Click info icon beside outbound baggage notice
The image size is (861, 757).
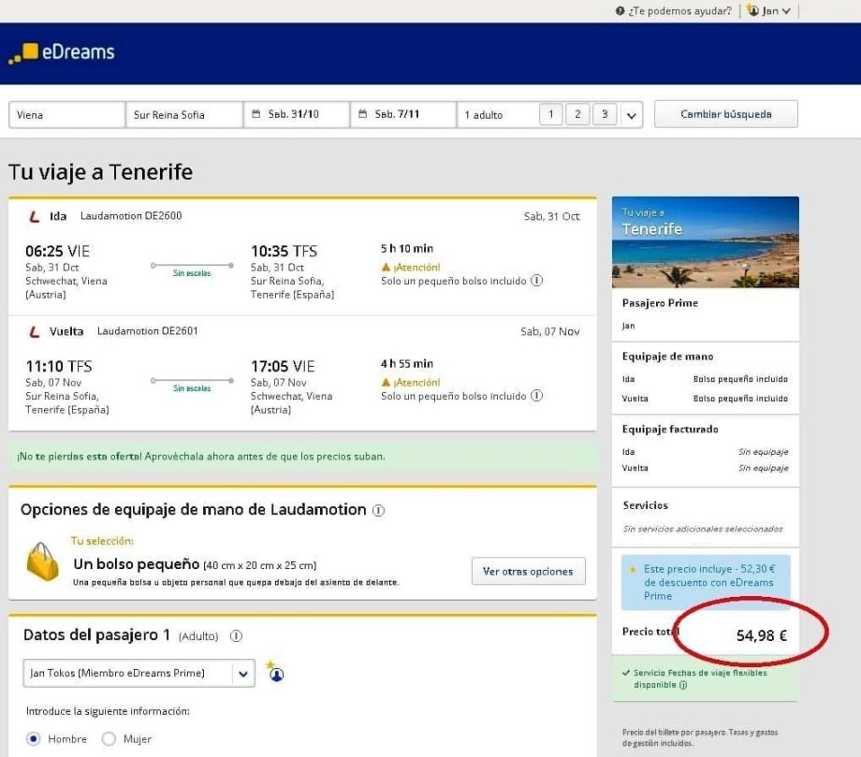coord(537,281)
